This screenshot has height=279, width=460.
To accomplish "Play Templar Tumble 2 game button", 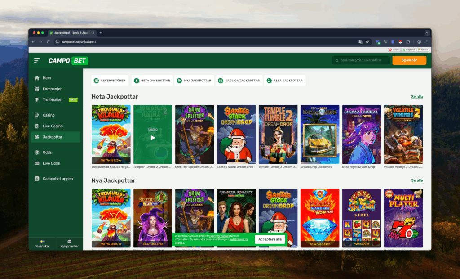I will (x=153, y=138).
